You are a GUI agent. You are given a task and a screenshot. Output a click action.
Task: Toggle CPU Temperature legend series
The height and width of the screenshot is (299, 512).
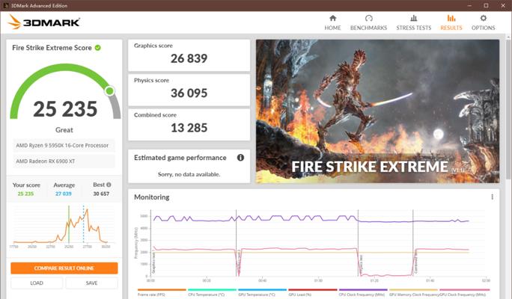tap(213, 292)
